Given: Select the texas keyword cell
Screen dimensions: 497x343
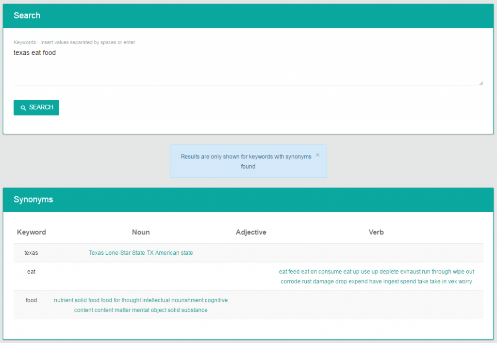Looking at the screenshot, I should click(x=31, y=253).
